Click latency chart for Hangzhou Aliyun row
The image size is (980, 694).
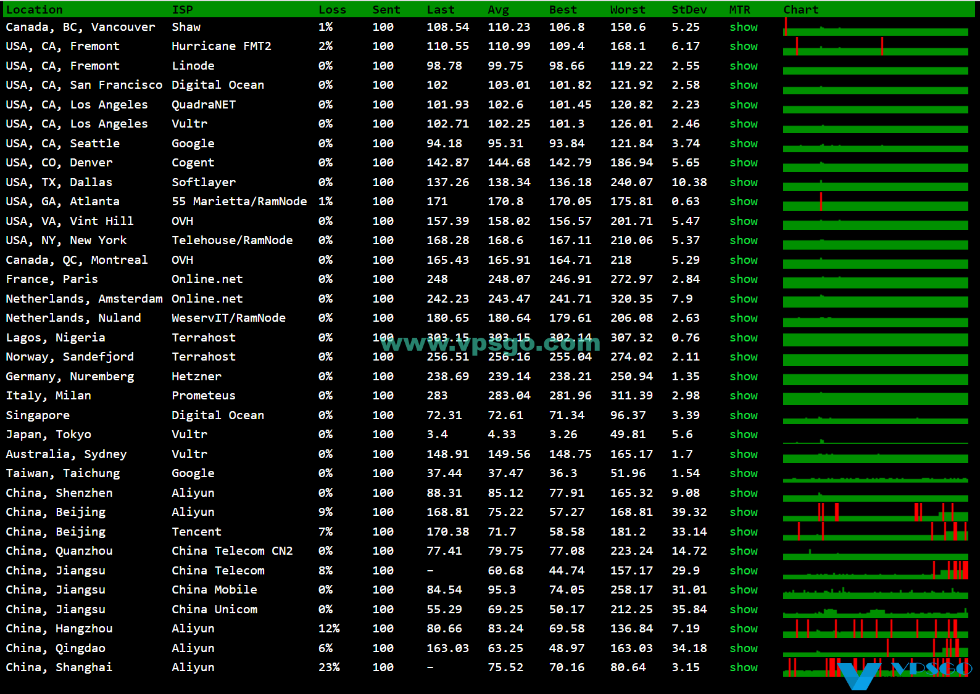(x=876, y=629)
